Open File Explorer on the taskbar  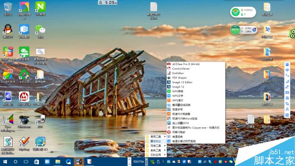coord(58,162)
